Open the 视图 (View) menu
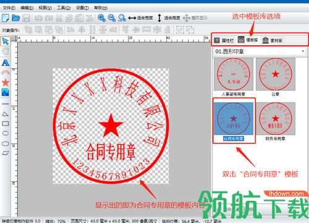This screenshot has width=309, height=223. tap(45, 8)
